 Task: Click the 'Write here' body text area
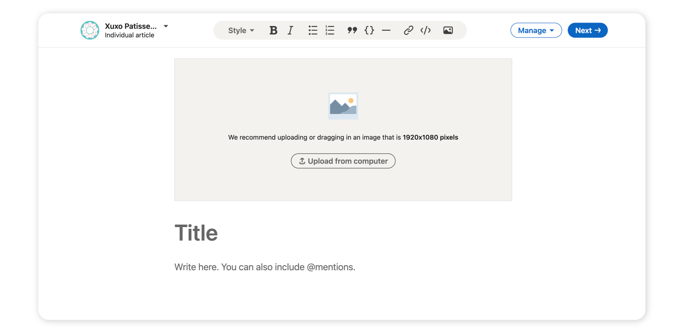pos(265,267)
